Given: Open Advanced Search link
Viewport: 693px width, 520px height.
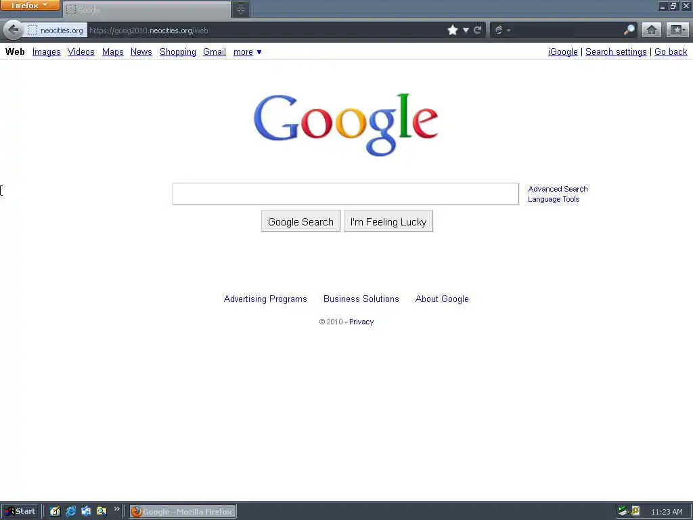Looking at the screenshot, I should tap(558, 189).
